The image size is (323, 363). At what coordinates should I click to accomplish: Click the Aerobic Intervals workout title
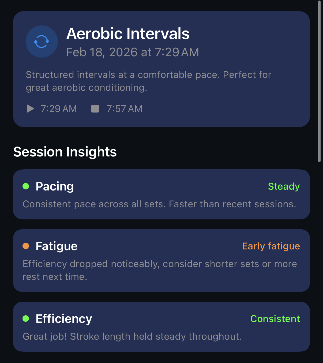[x=128, y=34]
